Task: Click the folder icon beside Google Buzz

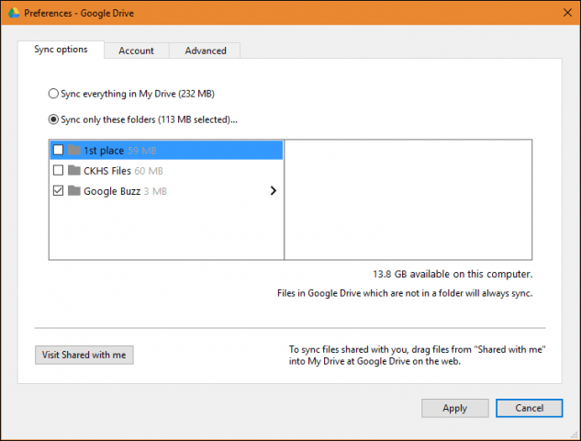Action: tap(74, 191)
